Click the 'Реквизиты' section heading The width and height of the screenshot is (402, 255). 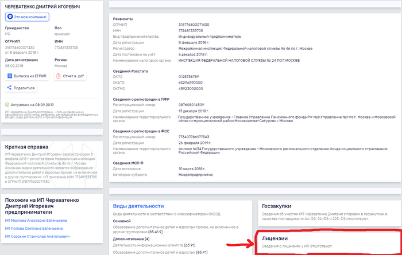(123, 18)
